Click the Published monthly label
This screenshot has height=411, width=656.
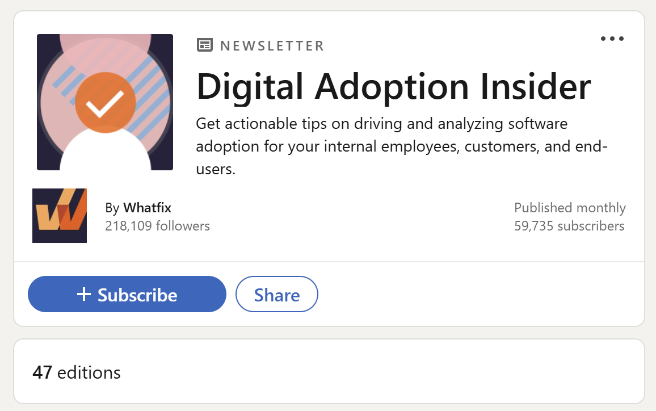point(570,208)
